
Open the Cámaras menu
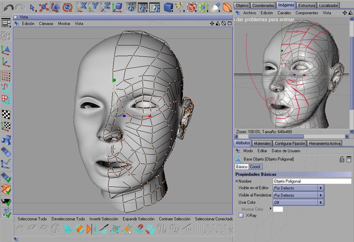(x=46, y=24)
